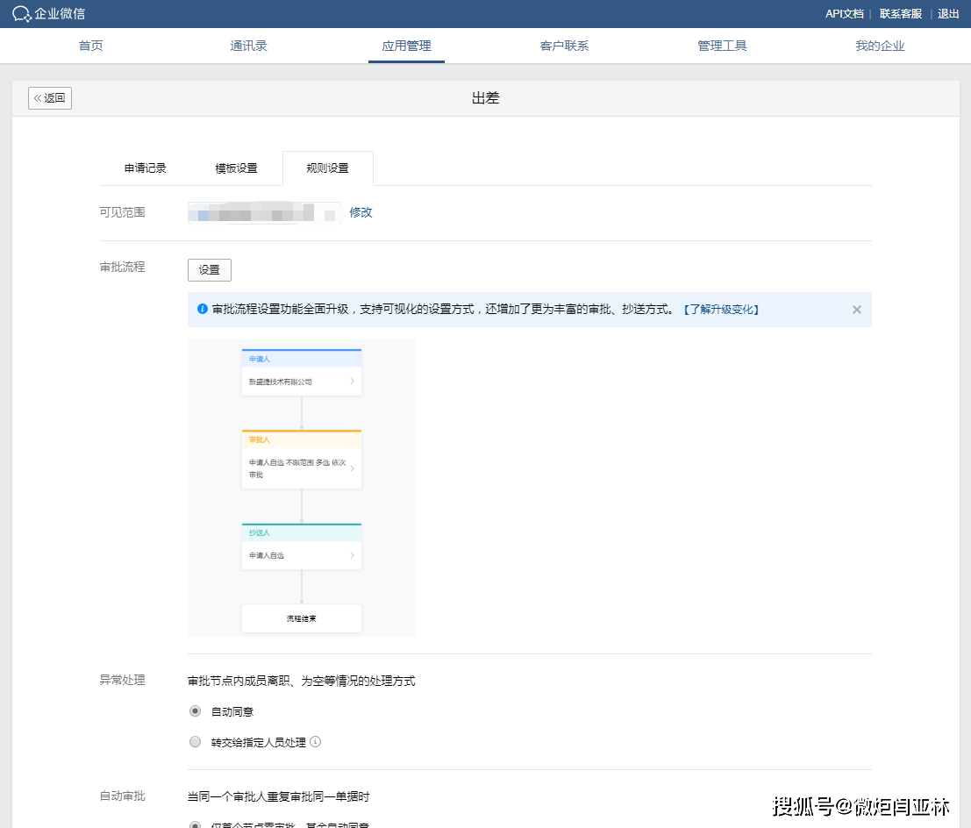Click the 联系客服 link
Screen dimensions: 971x828
tap(901, 14)
